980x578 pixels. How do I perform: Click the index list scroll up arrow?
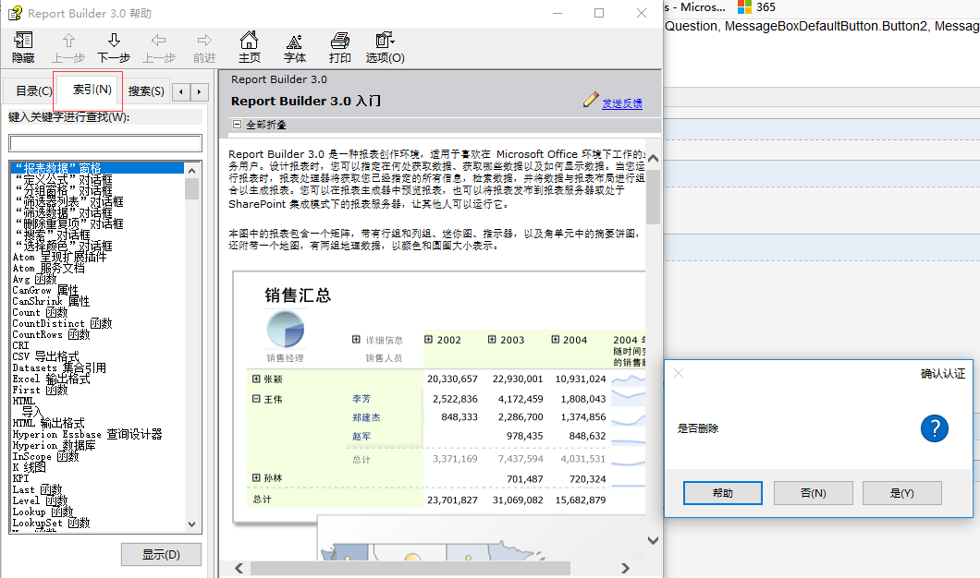[x=192, y=170]
